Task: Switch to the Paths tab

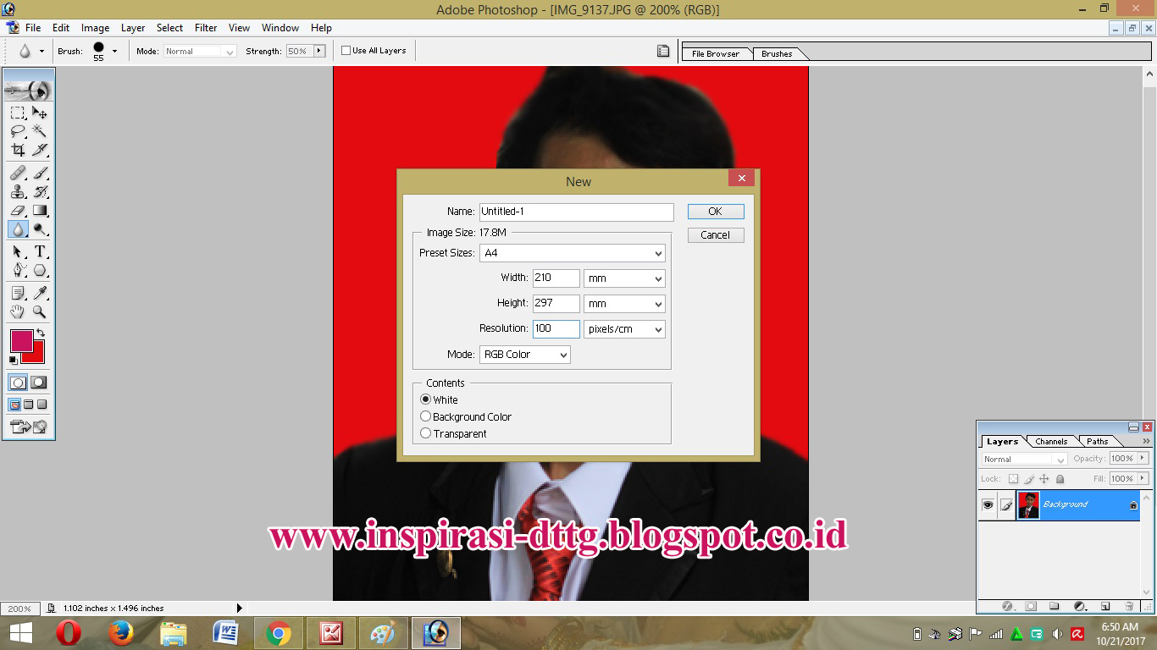Action: click(x=1098, y=441)
